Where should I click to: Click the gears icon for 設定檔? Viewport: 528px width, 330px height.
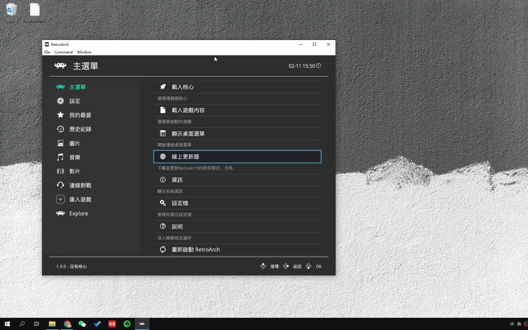(x=163, y=203)
